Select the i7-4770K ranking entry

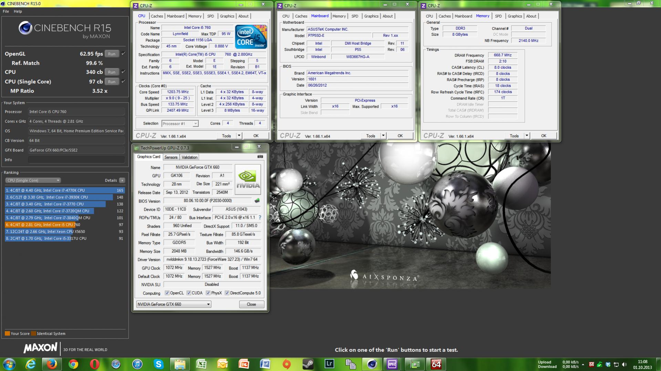65,190
